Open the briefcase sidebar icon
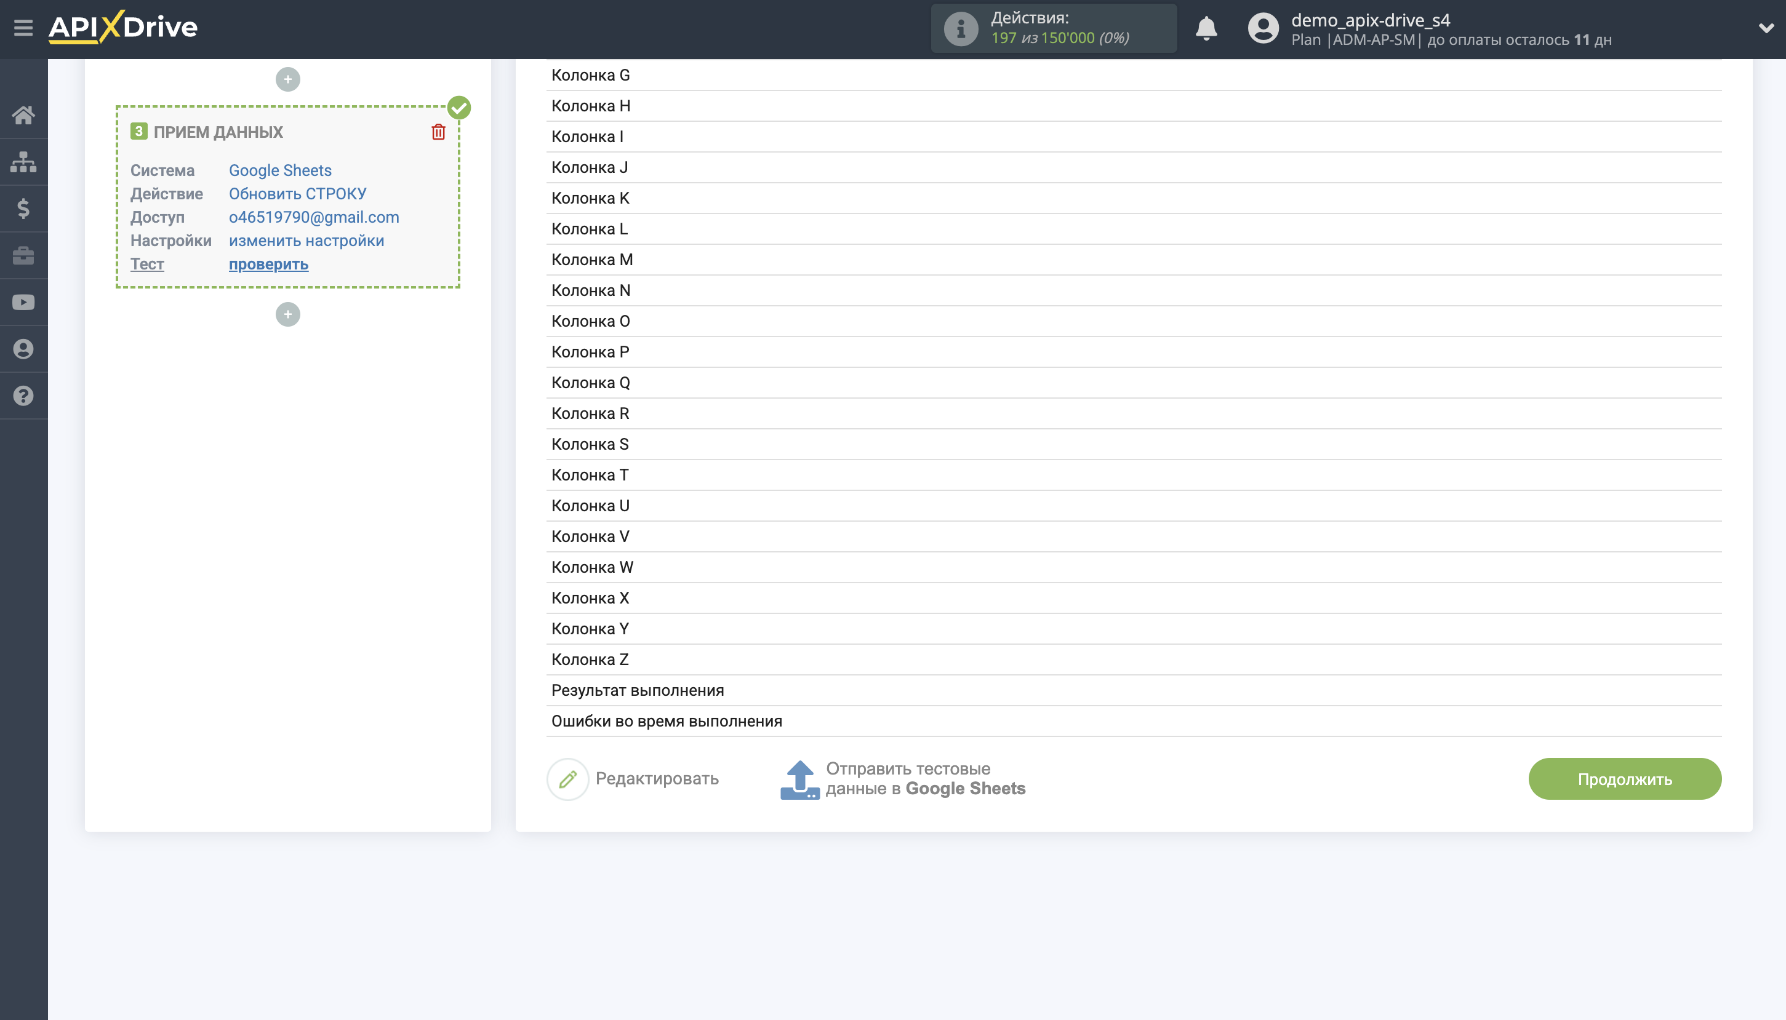This screenshot has height=1020, width=1786. (x=23, y=255)
